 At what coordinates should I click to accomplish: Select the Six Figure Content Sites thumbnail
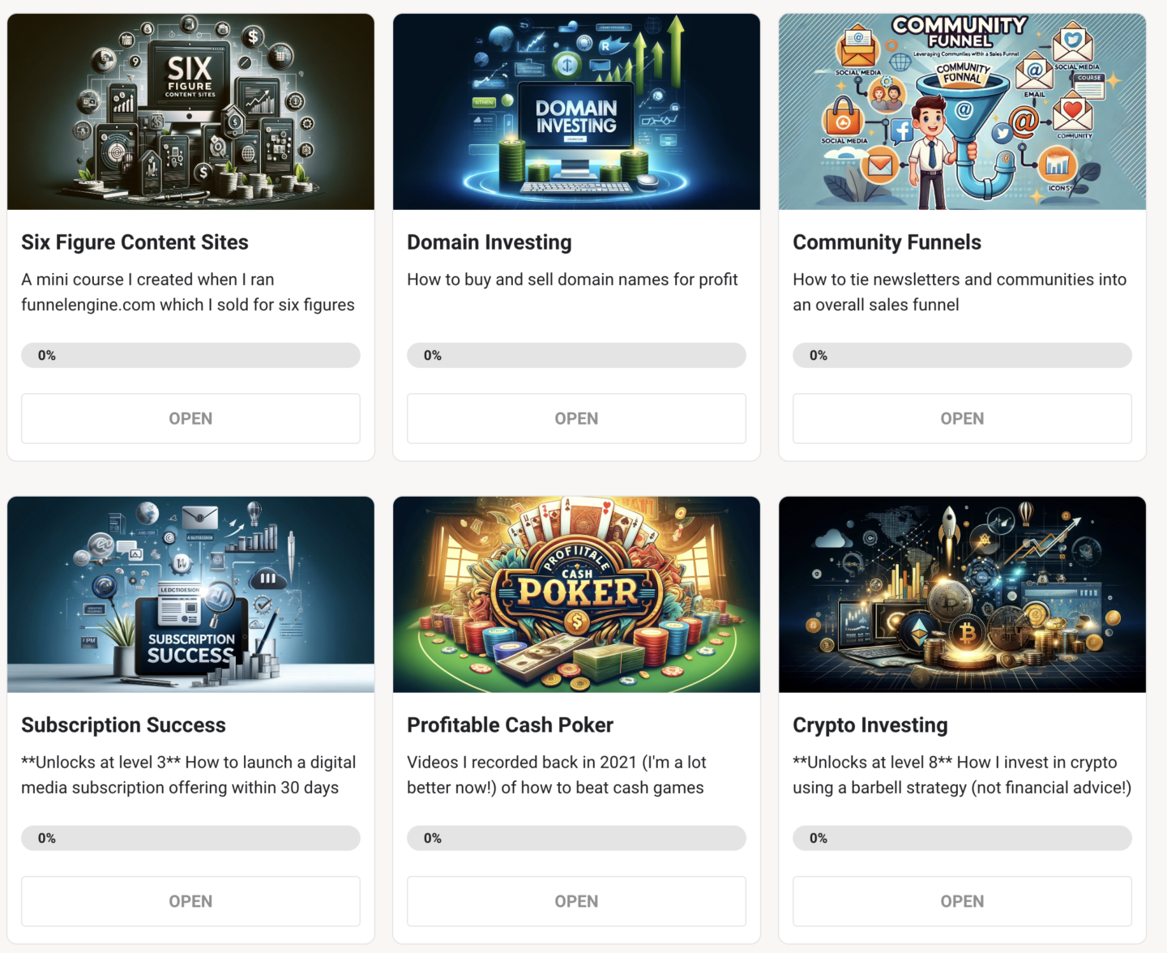[x=190, y=112]
